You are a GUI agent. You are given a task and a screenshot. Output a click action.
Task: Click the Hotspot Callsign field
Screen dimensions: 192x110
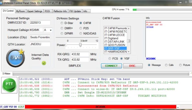click(x=36, y=30)
